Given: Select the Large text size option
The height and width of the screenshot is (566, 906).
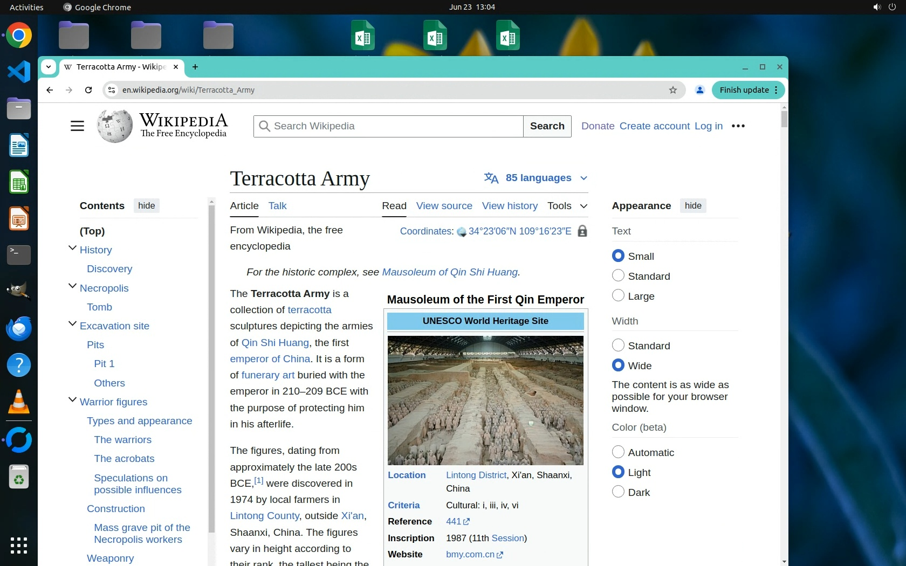Looking at the screenshot, I should click(618, 296).
